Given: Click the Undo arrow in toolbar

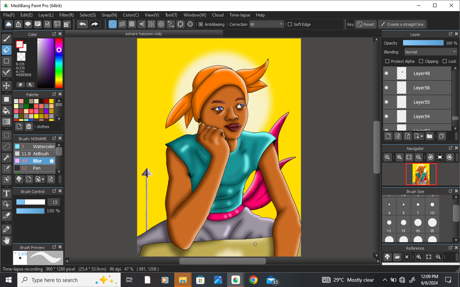Looking at the screenshot, I should click(83, 24).
